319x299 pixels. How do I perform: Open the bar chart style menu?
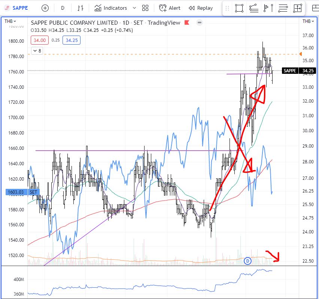point(80,8)
